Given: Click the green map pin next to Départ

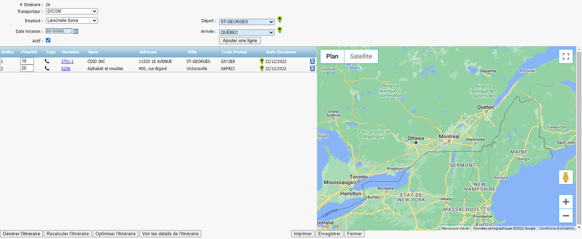Looking at the screenshot, I should click(x=280, y=20).
